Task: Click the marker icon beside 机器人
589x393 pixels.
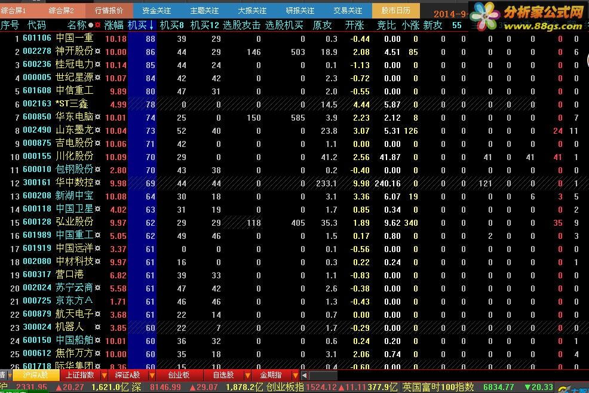Action: [x=97, y=327]
